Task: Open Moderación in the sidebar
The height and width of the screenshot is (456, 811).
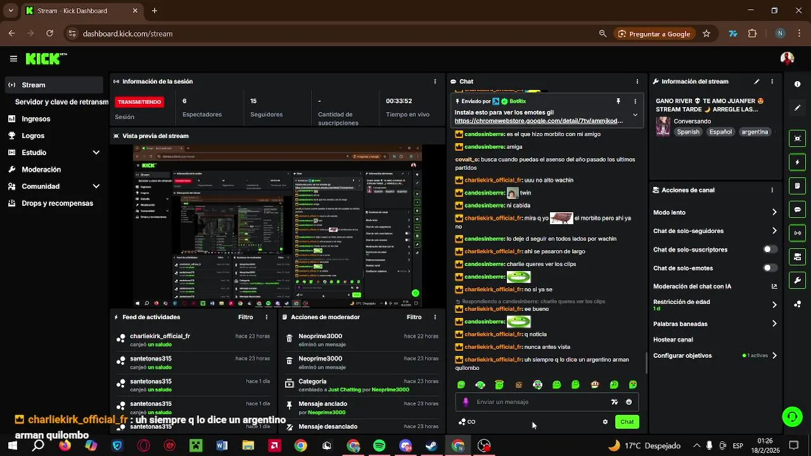Action: point(41,170)
